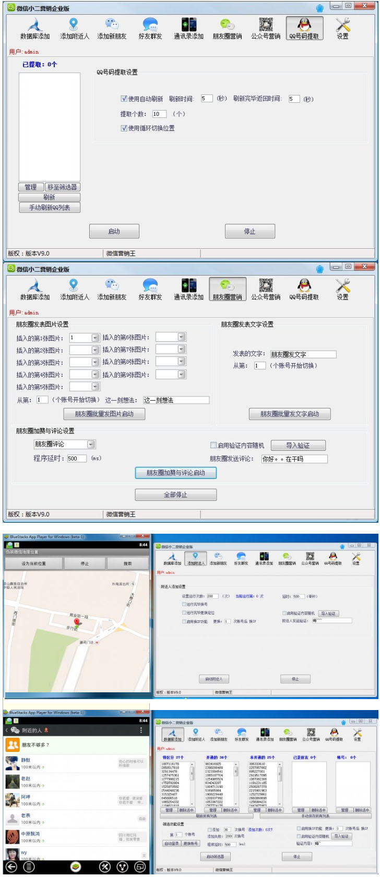Open 添加新朋友 in the QQ号码提取 settings window
This screenshot has width=380, height=877.
click(112, 28)
